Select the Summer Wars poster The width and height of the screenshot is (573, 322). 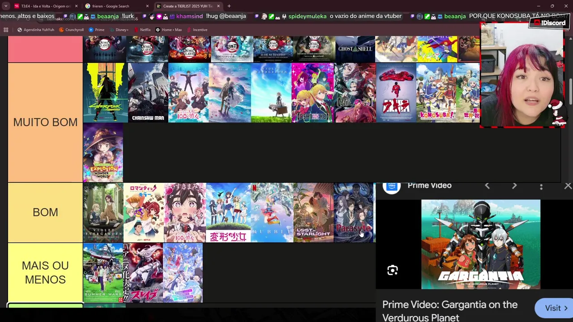[103, 273]
